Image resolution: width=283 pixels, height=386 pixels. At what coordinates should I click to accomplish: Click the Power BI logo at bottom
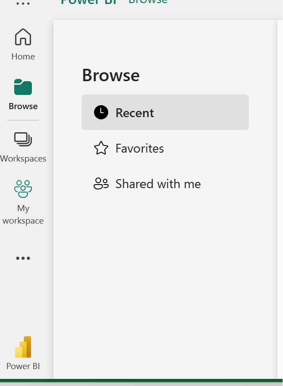click(23, 347)
